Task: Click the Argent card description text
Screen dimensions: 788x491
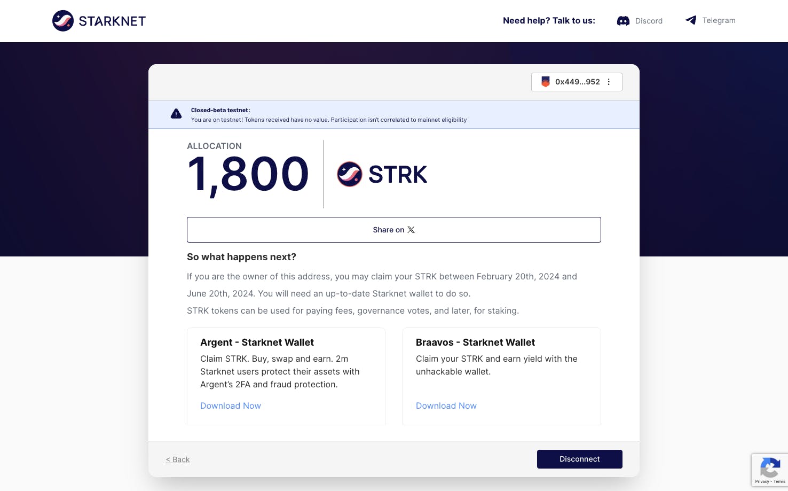Action: pyautogui.click(x=280, y=371)
